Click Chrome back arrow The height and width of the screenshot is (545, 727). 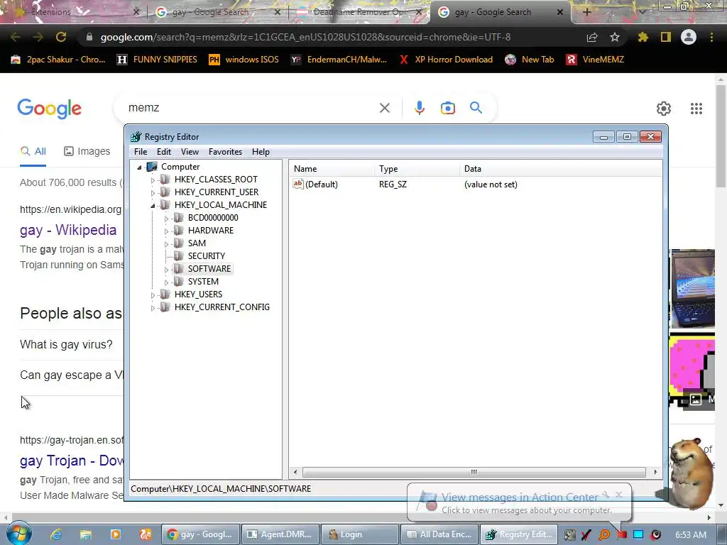(x=16, y=37)
